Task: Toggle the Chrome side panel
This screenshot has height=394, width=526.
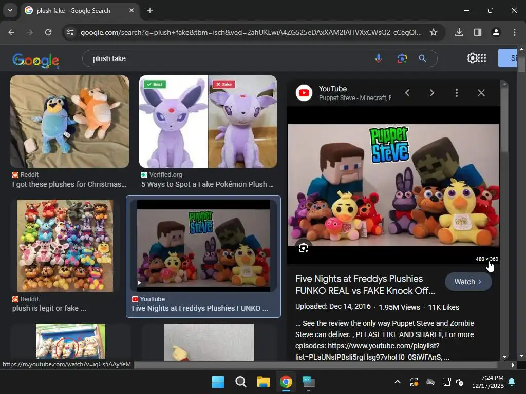Action: coord(478,32)
